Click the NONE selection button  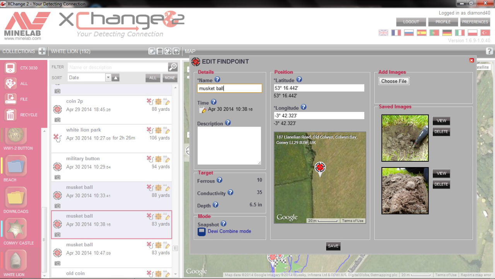tap(170, 78)
